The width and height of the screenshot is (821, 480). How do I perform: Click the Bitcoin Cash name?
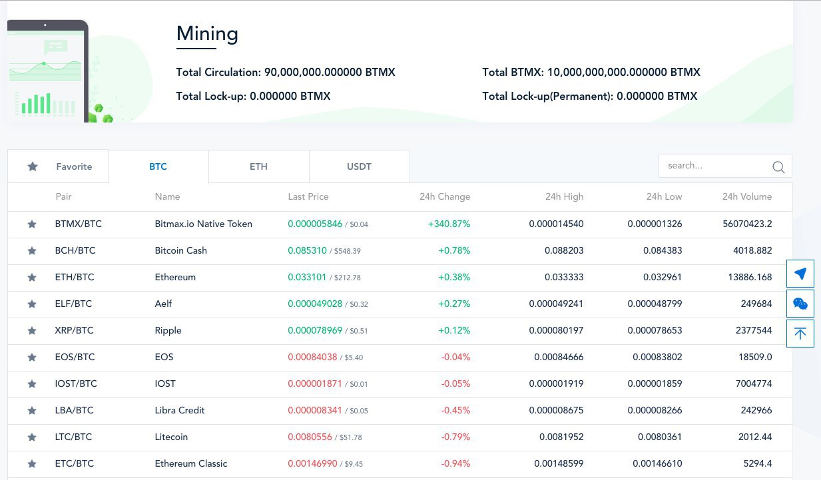[x=181, y=251]
